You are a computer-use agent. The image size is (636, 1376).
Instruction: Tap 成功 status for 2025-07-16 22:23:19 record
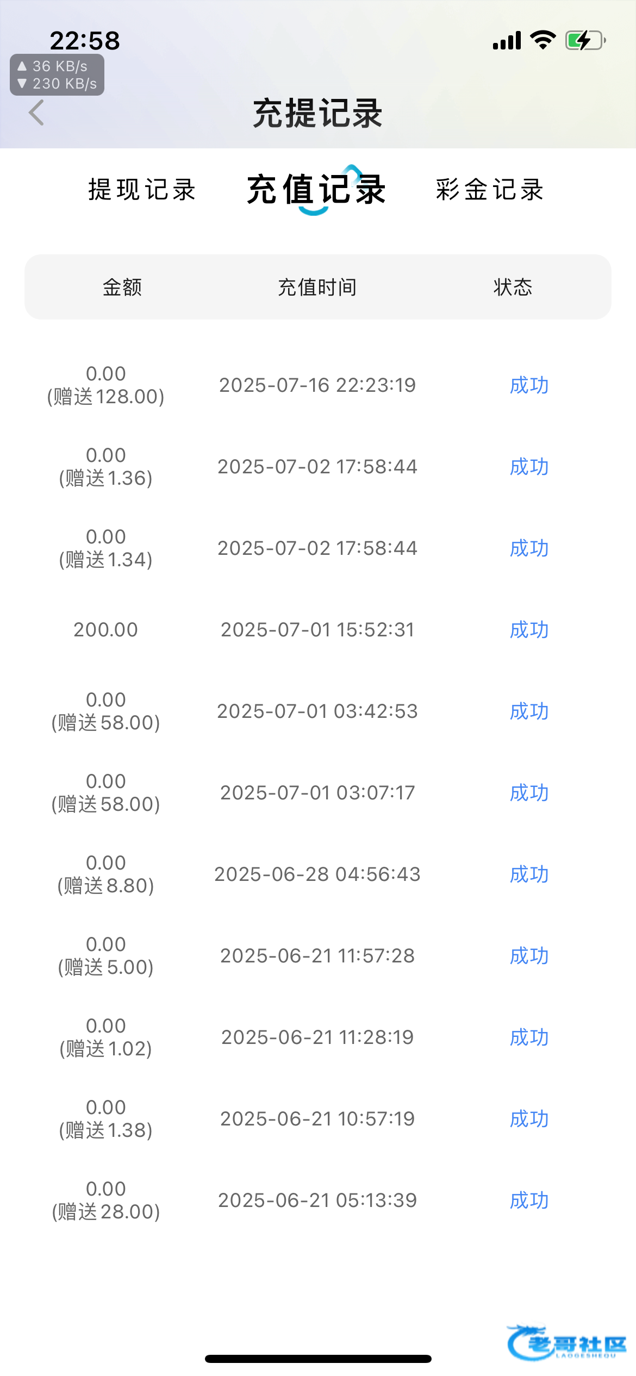click(x=529, y=385)
